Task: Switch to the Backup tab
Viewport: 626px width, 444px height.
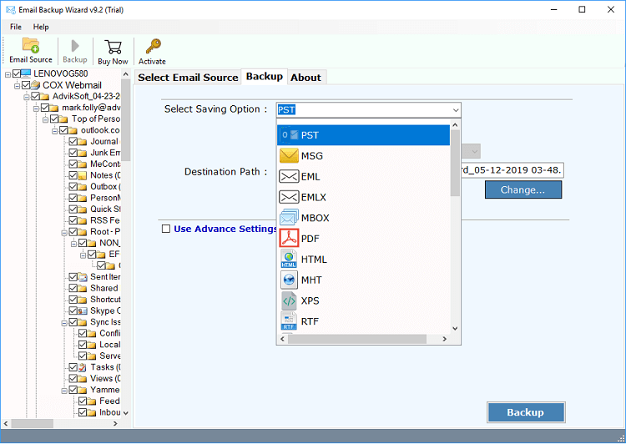Action: tap(265, 76)
